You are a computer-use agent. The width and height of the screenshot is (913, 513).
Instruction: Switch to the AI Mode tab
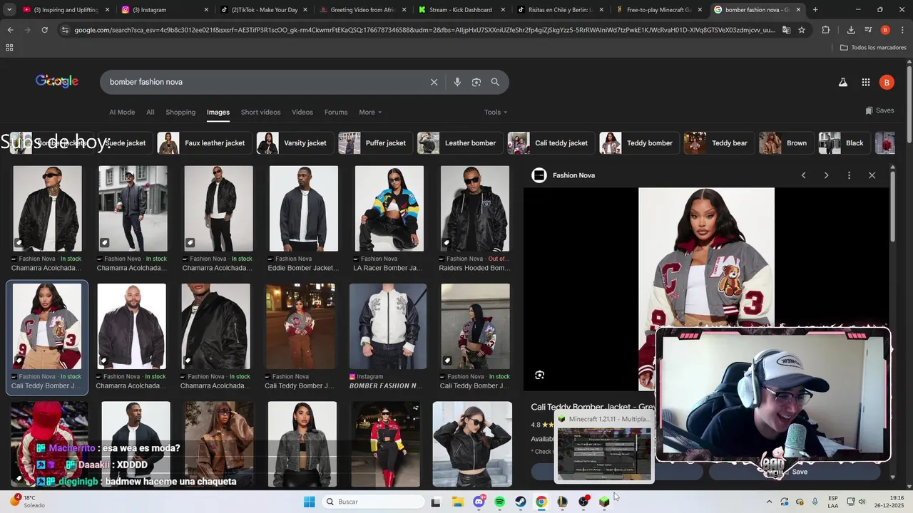[122, 112]
